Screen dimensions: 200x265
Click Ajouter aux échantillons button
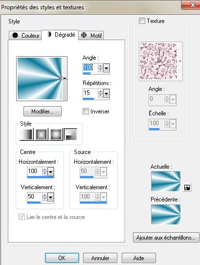[166, 238]
